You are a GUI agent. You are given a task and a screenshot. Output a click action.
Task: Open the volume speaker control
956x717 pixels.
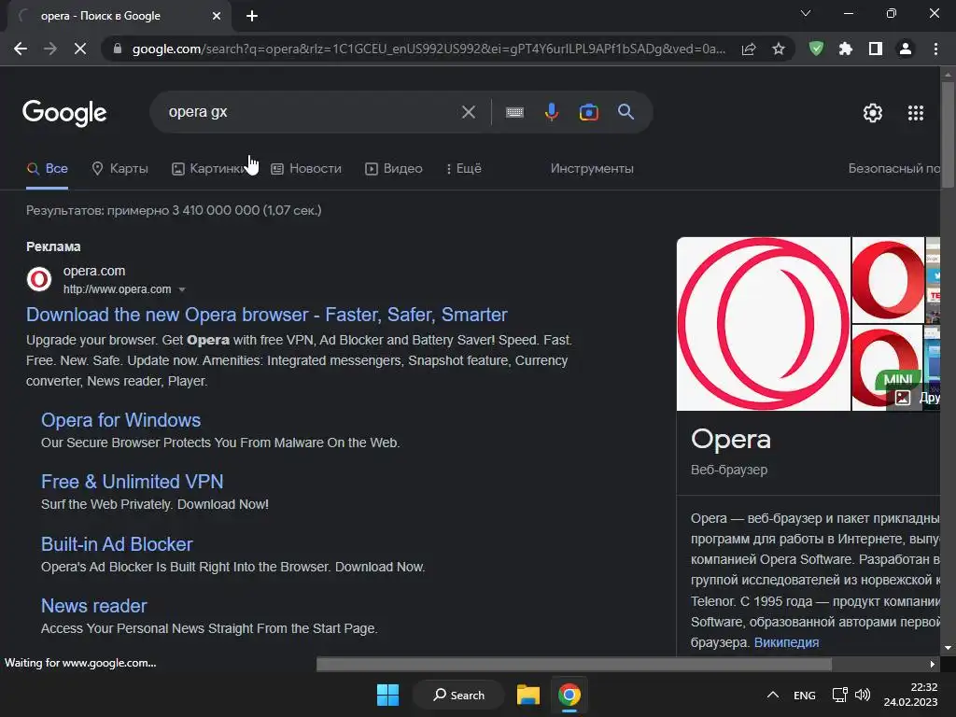[862, 695]
